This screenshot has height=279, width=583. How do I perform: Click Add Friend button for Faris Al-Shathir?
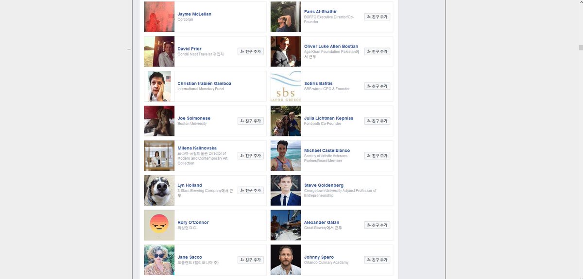377,17
